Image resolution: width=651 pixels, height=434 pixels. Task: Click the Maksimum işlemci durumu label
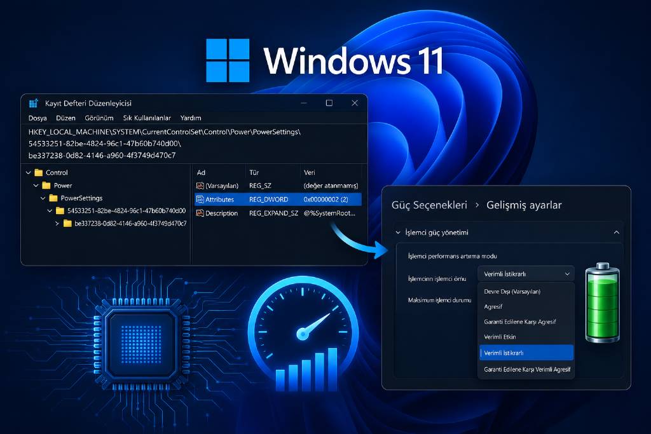click(x=440, y=299)
